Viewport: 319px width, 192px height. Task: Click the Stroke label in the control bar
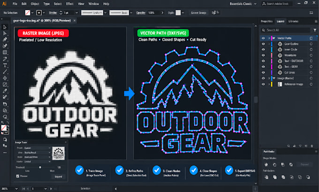[x=53, y=13]
